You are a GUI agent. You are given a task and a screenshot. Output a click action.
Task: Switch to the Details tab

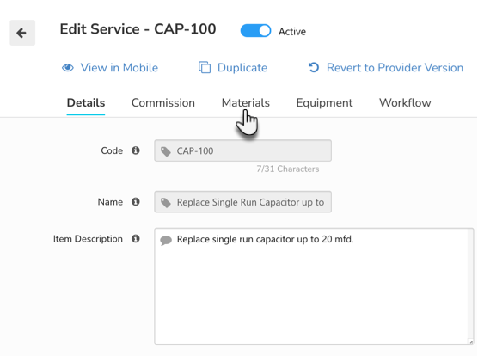click(86, 103)
